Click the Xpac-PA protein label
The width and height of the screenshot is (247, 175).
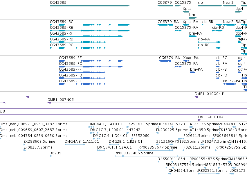191,58
